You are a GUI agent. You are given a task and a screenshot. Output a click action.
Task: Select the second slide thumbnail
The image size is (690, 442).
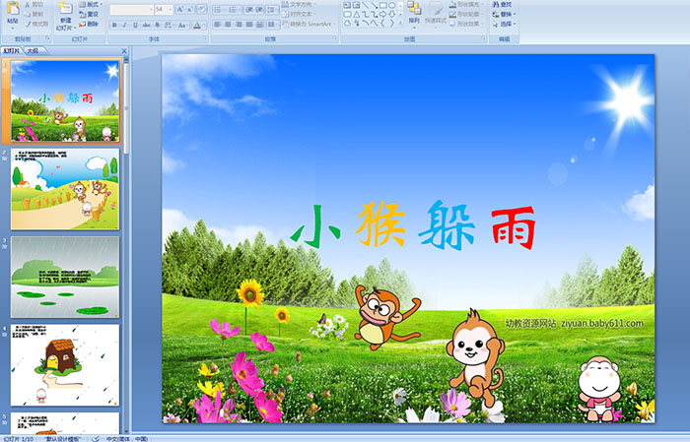[x=65, y=188]
